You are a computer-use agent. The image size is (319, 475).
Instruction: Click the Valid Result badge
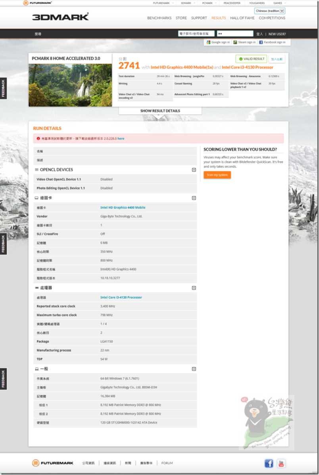click(252, 59)
